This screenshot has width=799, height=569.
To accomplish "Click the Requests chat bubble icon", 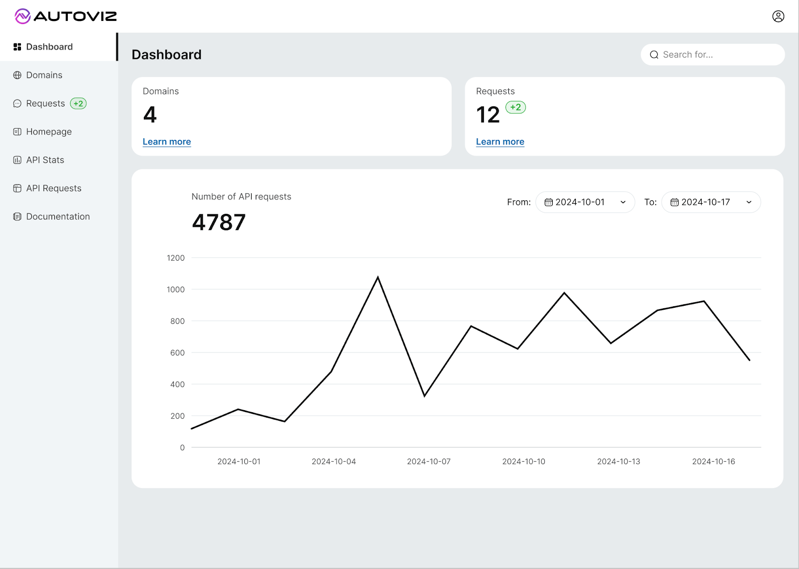I will tap(17, 103).
